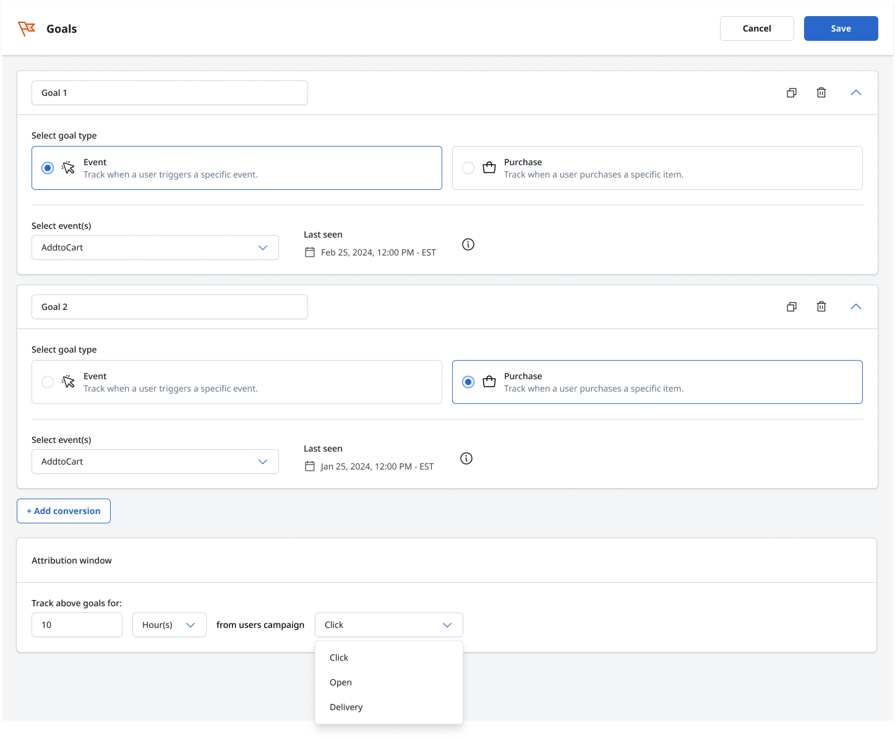
Task: Close the Click campaign action dropdown
Action: click(389, 625)
